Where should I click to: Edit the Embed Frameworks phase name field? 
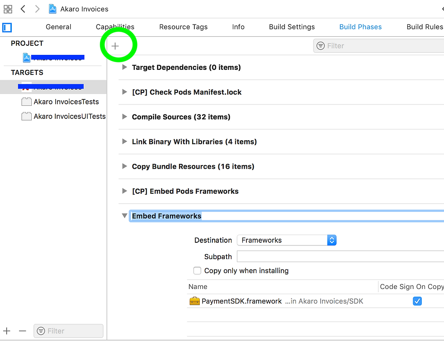286,216
